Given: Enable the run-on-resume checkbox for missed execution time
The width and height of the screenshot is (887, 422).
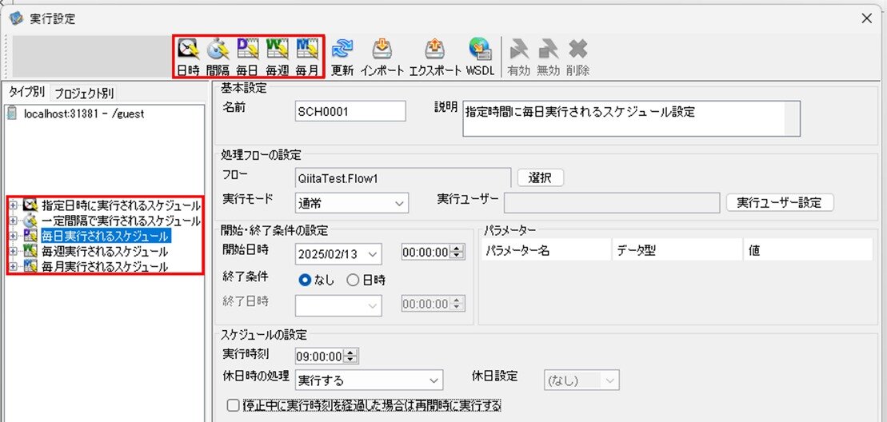Looking at the screenshot, I should (233, 405).
